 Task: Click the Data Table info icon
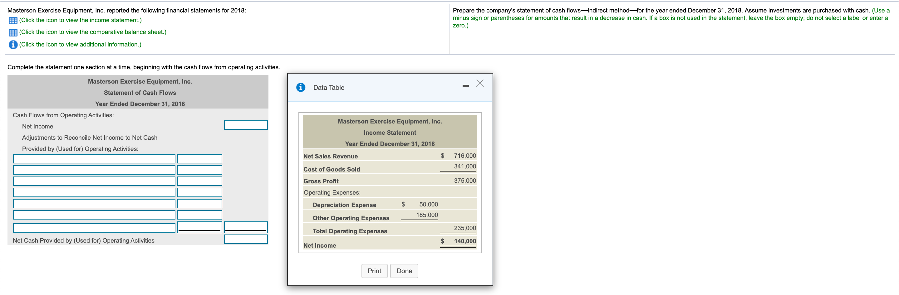301,88
